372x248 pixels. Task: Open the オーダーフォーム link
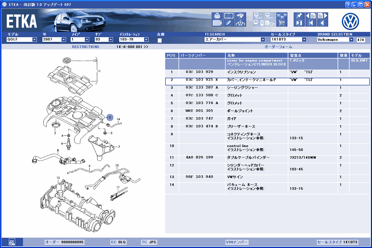278,47
